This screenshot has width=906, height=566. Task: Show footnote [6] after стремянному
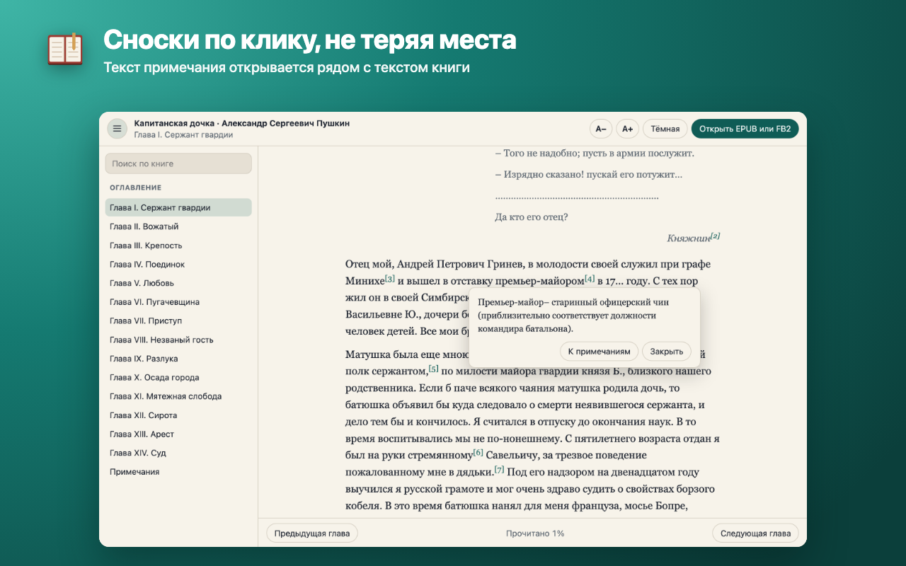(x=478, y=452)
